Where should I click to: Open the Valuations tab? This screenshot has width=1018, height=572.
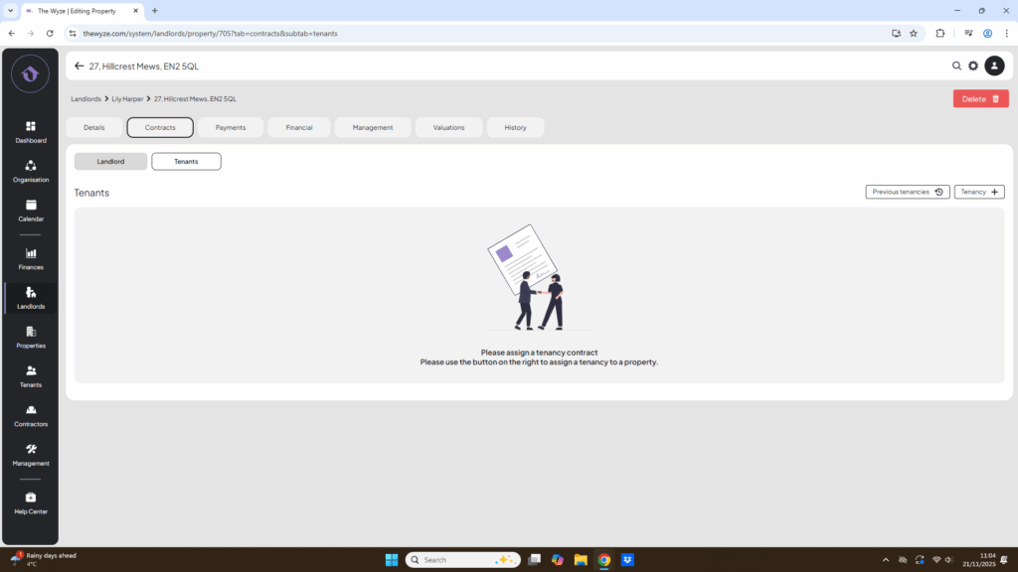448,127
